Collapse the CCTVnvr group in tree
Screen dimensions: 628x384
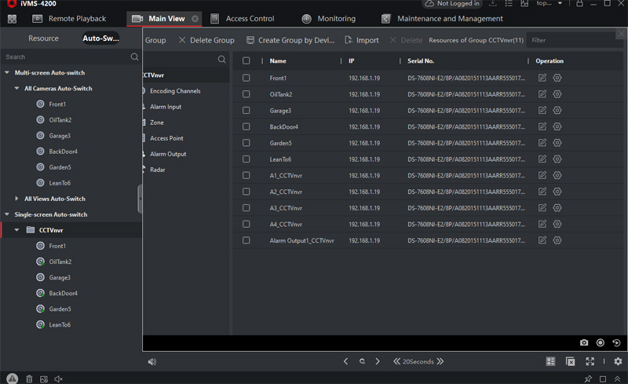(x=17, y=230)
